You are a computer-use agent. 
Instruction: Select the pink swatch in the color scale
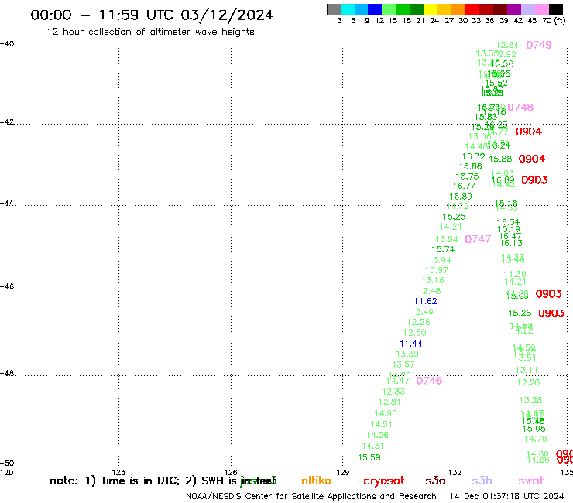pyautogui.click(x=542, y=9)
